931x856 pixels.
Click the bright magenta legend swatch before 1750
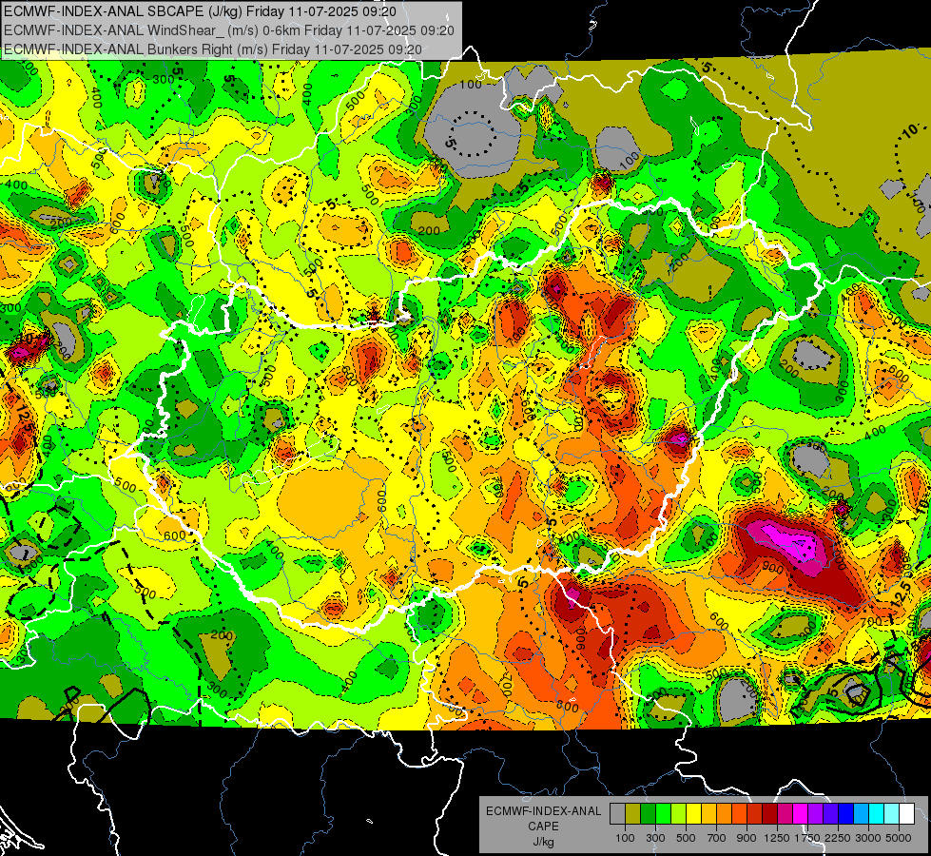tap(801, 813)
